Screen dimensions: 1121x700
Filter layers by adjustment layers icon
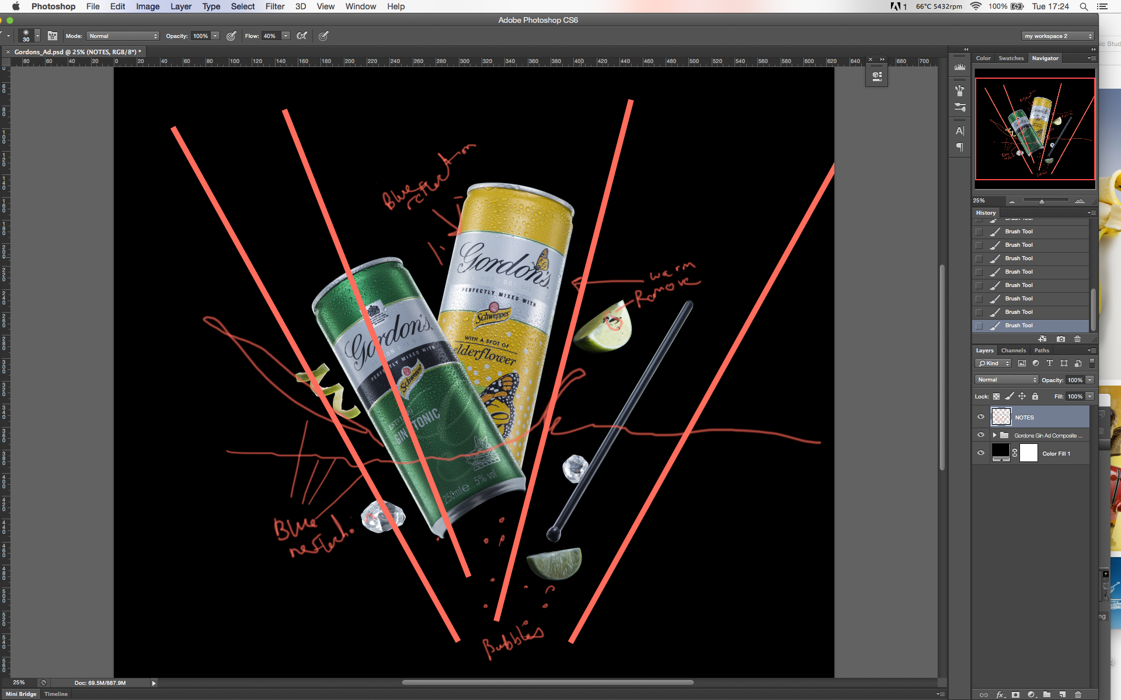coord(1036,363)
